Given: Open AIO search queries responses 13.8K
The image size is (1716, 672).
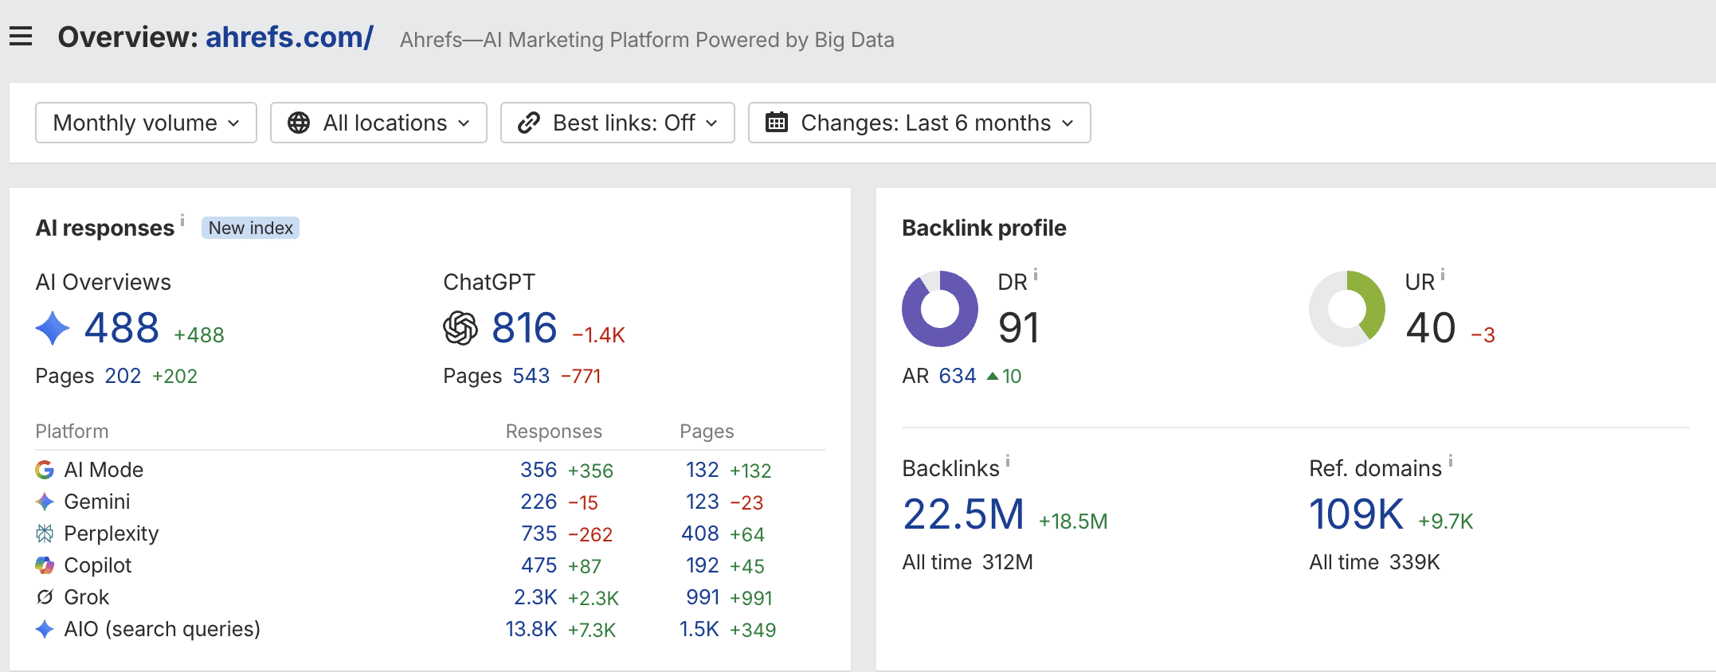Looking at the screenshot, I should (531, 629).
